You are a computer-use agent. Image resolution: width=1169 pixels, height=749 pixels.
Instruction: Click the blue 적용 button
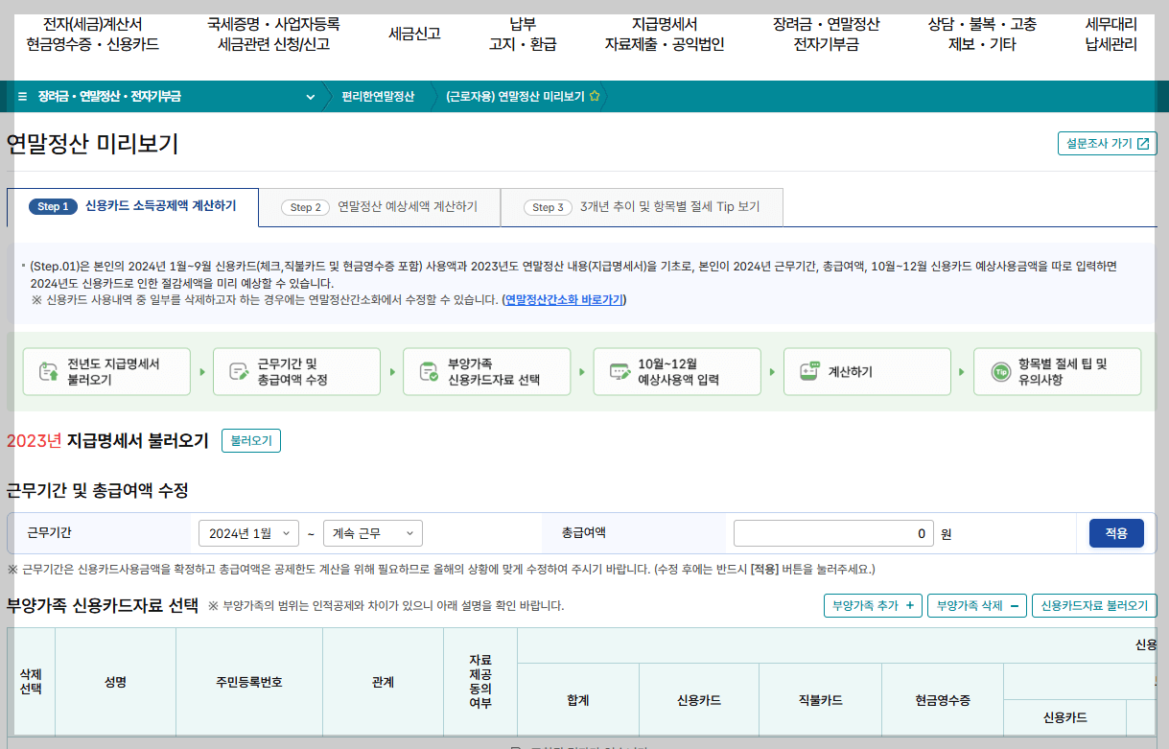point(1115,533)
